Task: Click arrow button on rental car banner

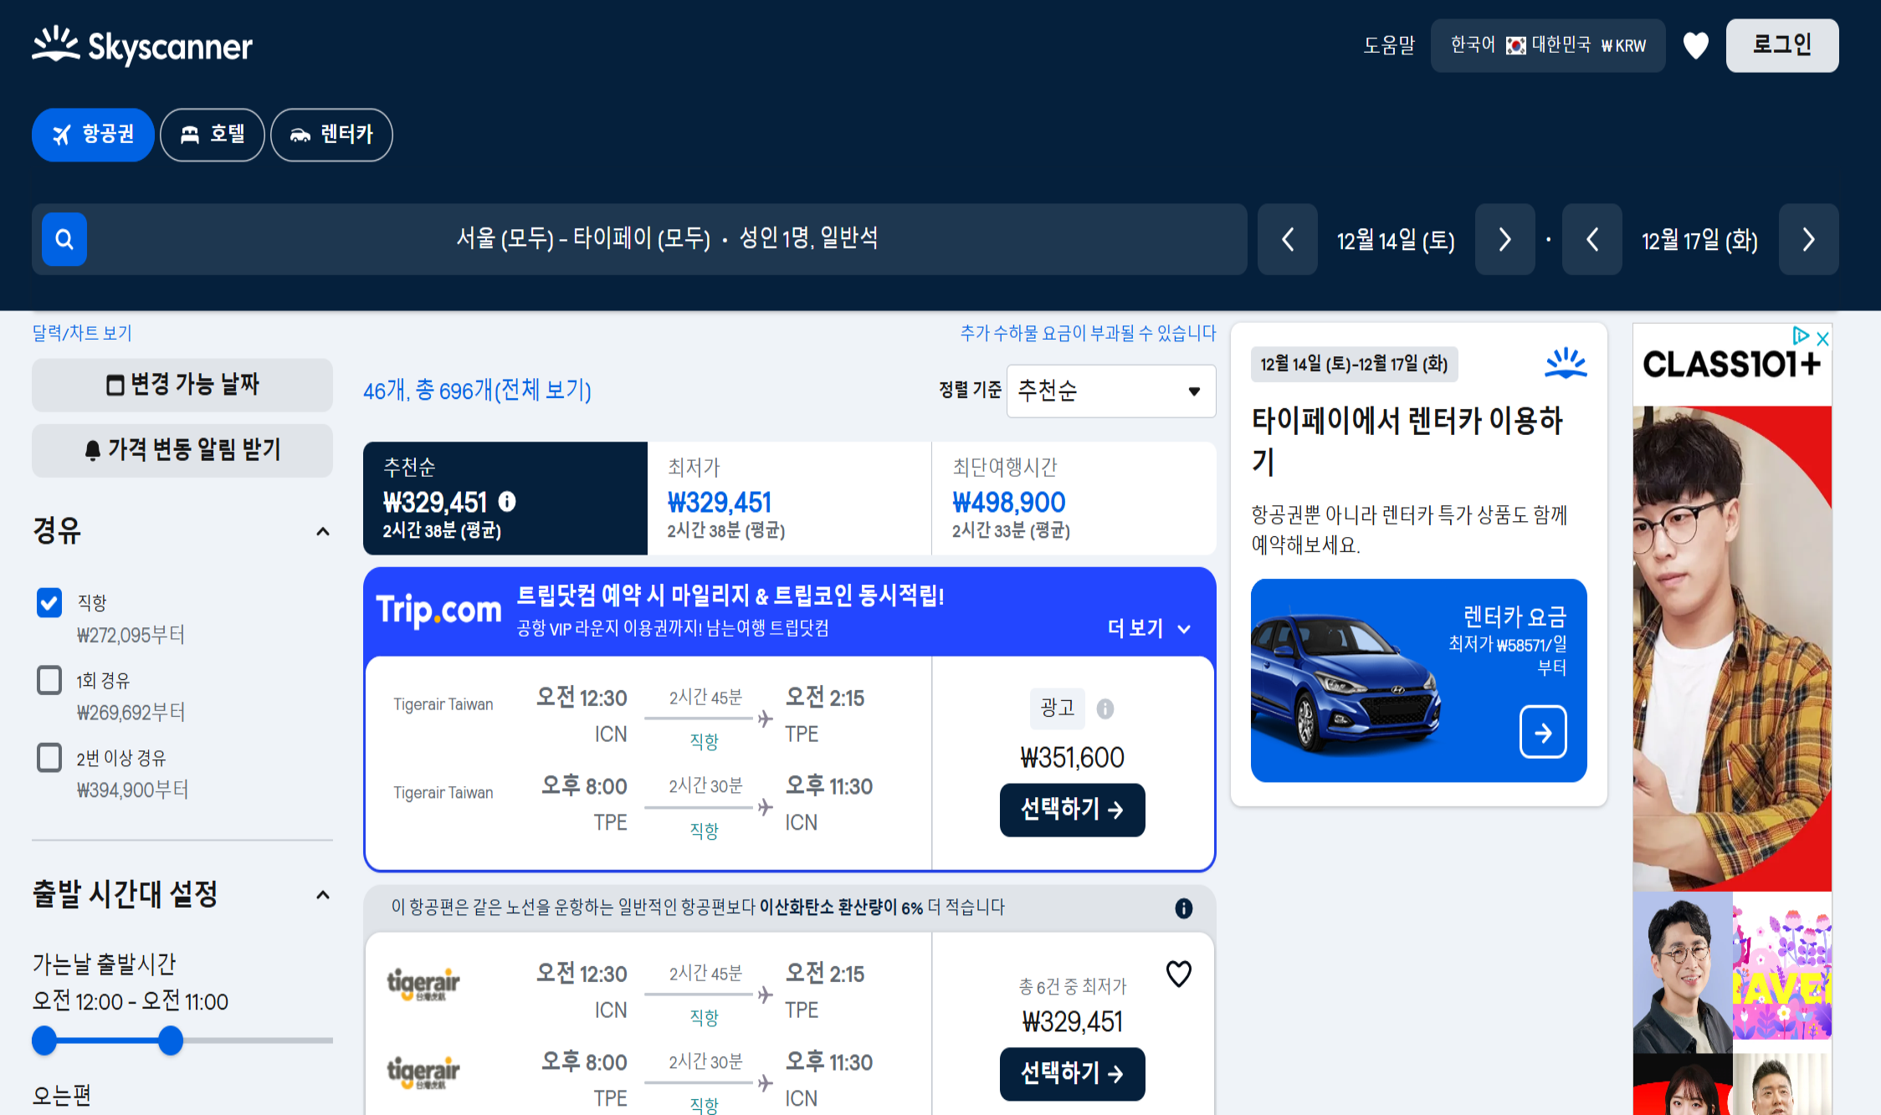Action: pos(1543,733)
